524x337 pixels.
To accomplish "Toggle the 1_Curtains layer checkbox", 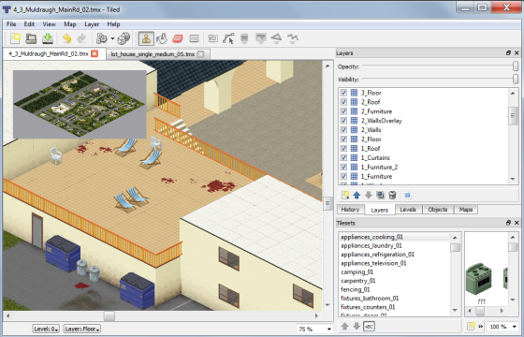I will 343,158.
